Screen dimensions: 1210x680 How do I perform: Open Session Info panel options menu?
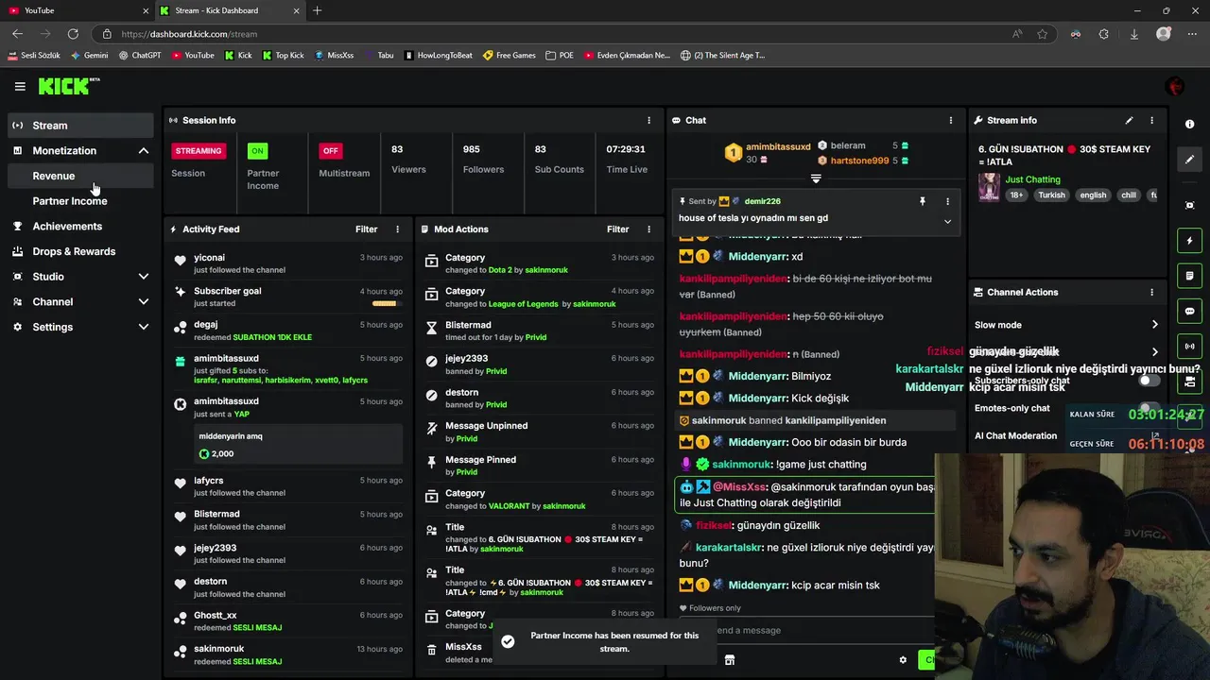tap(648, 120)
